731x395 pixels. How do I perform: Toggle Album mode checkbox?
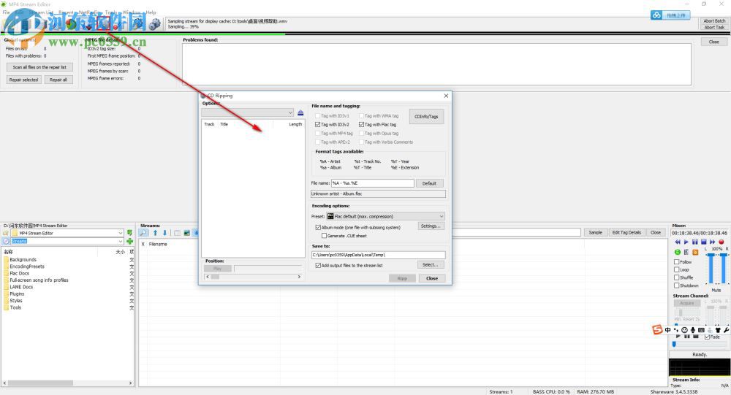pos(318,227)
